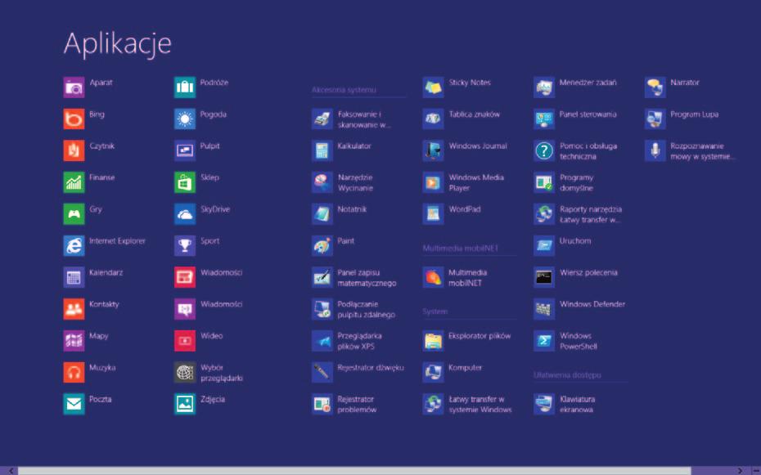Click the scrollbar left arrow
Image resolution: width=761 pixels, height=475 pixels.
[x=11, y=471]
